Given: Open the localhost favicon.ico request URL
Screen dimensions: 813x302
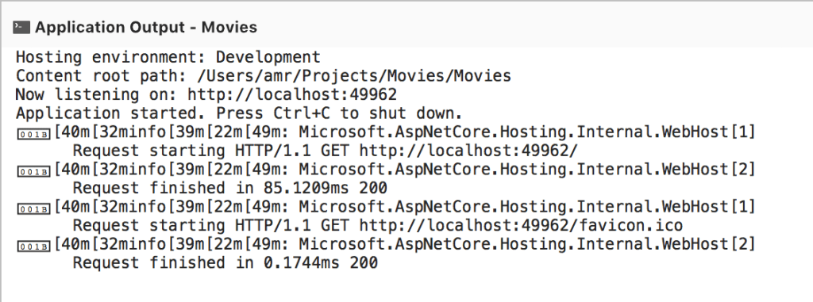Looking at the screenshot, I should coord(521,225).
